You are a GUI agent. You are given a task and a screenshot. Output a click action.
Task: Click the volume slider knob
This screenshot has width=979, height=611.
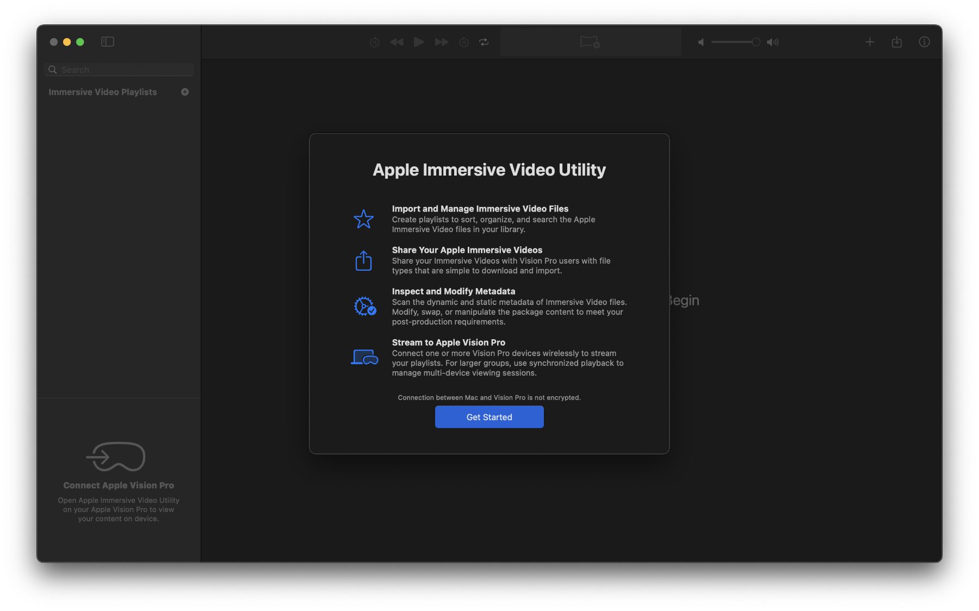[x=755, y=42]
